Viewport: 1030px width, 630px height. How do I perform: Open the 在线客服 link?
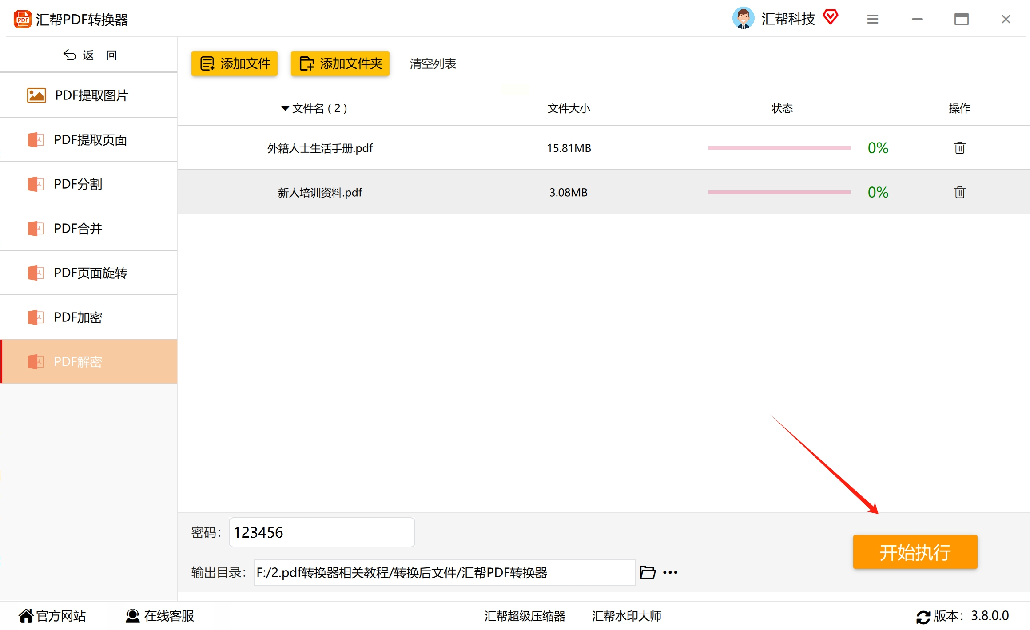click(x=169, y=616)
